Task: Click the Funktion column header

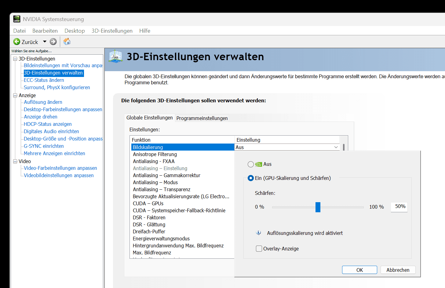Action: [182, 140]
